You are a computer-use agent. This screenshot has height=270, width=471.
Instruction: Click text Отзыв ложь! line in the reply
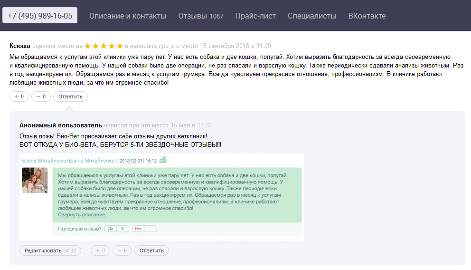click(113, 136)
